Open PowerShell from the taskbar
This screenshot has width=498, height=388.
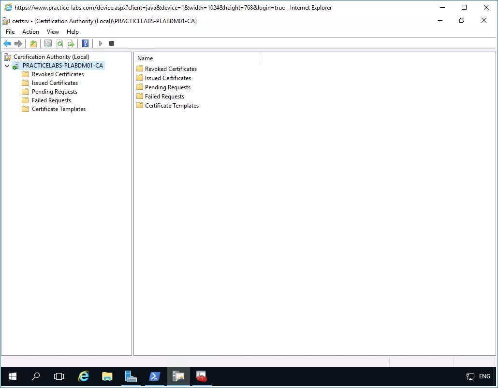pos(154,376)
